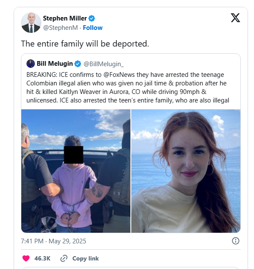Open Bill Melugin's small profile avatar
254x269 pixels.
31,64
